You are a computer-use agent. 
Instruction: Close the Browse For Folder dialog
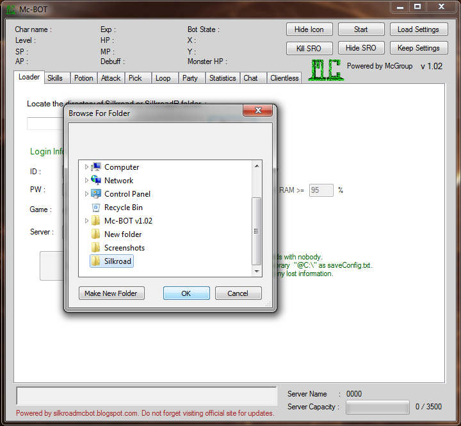(x=258, y=110)
